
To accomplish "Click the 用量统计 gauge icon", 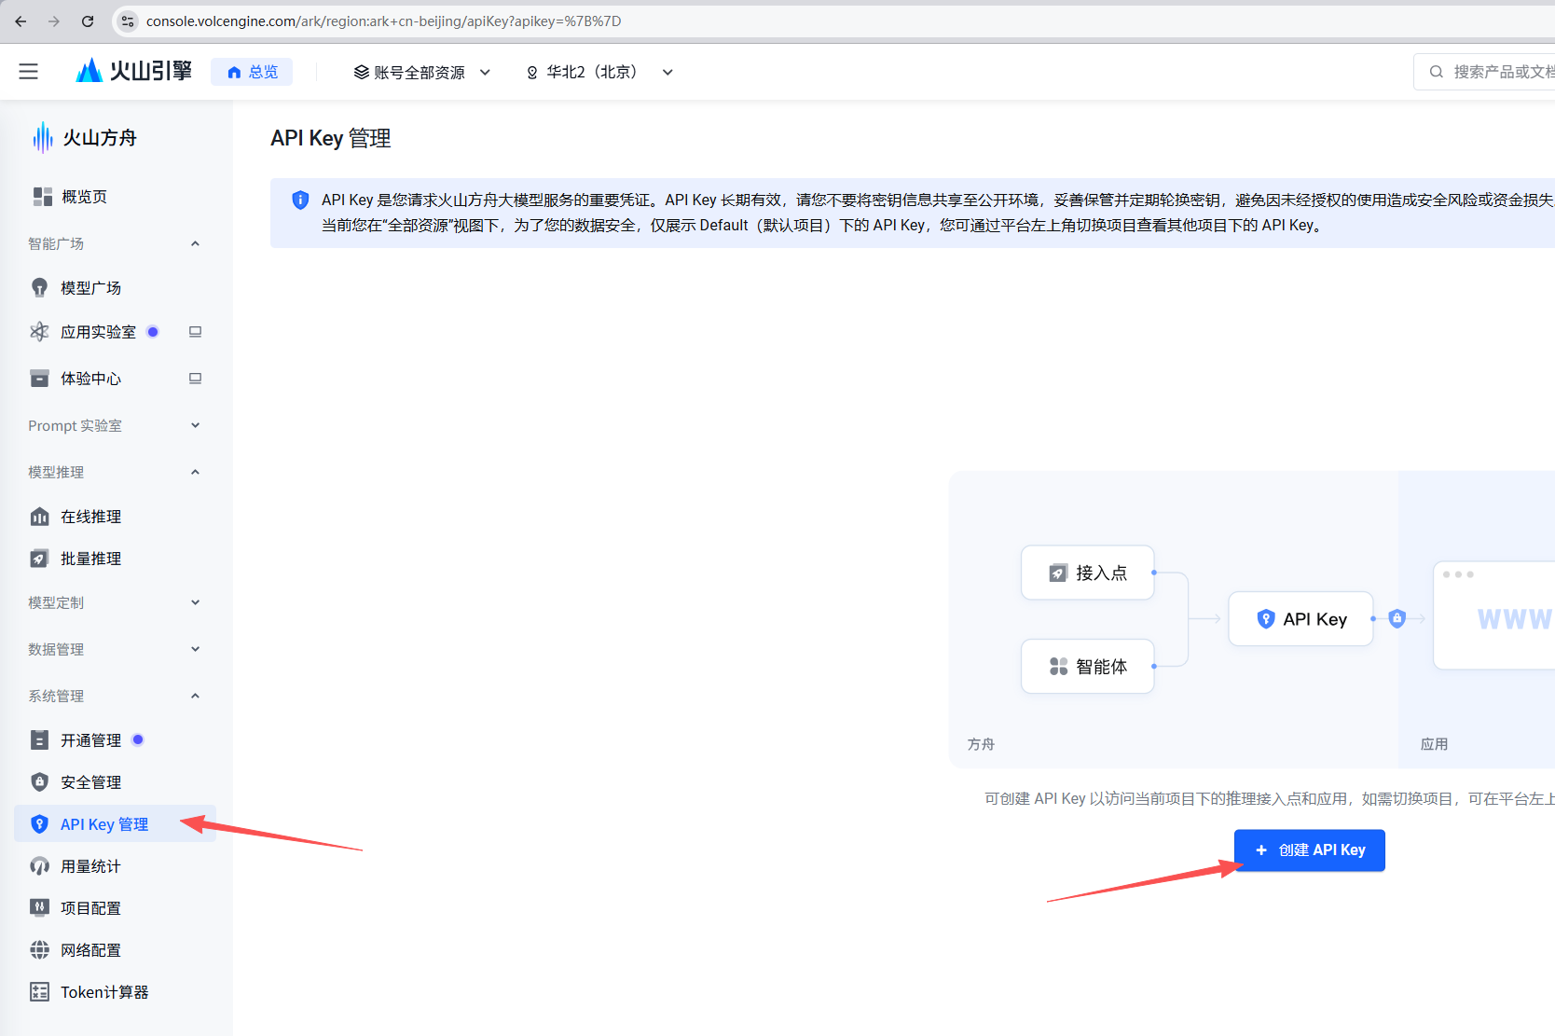I will coord(39,866).
